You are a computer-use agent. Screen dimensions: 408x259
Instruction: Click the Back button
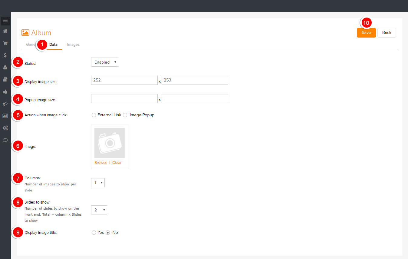pos(387,33)
